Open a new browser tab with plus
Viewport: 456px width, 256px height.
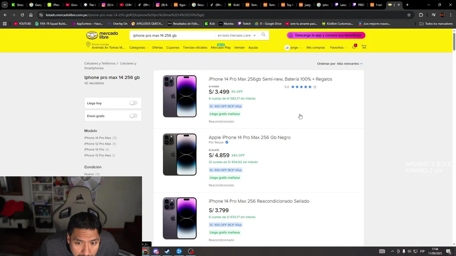pos(407,5)
